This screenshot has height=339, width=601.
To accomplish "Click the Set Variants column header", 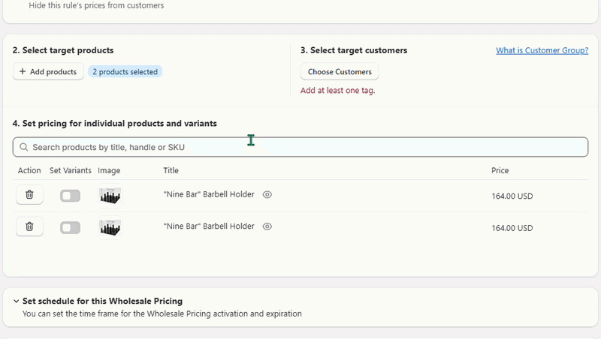I will pos(71,171).
